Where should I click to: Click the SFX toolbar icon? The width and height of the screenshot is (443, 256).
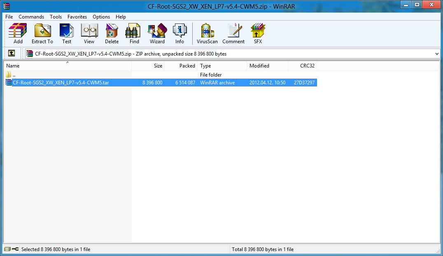point(258,34)
